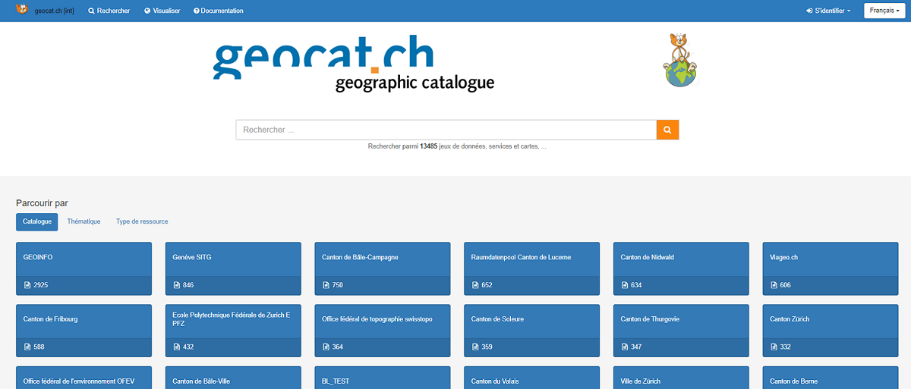911x389 pixels.
Task: Select the Type de ressource tab
Action: pos(142,221)
